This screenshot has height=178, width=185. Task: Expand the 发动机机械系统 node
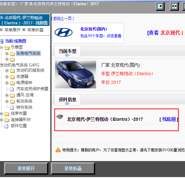tap(7, 71)
